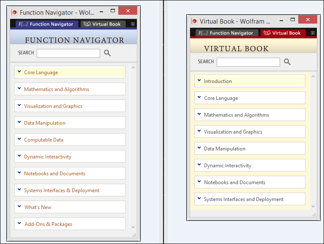
Task: Open Notebooks and Documents link in Function Navigator
Action: [x=54, y=174]
